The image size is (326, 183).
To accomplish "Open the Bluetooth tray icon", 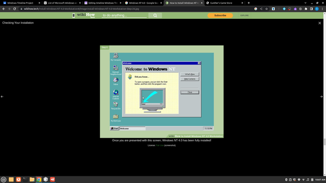I will point(286,179).
